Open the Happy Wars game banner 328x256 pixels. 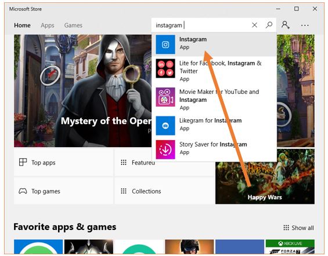pos(265,176)
